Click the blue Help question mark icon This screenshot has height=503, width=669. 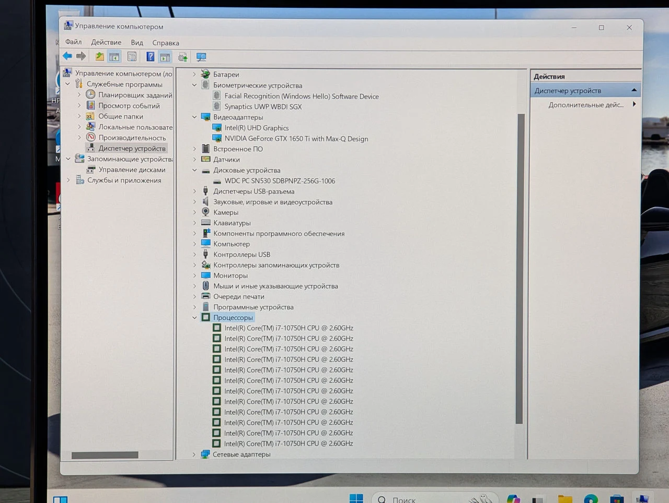click(x=150, y=57)
